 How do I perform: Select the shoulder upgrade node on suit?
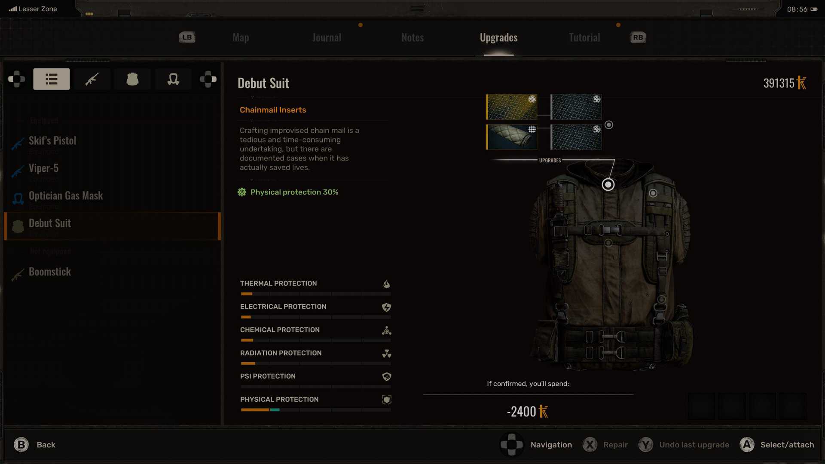pos(653,193)
